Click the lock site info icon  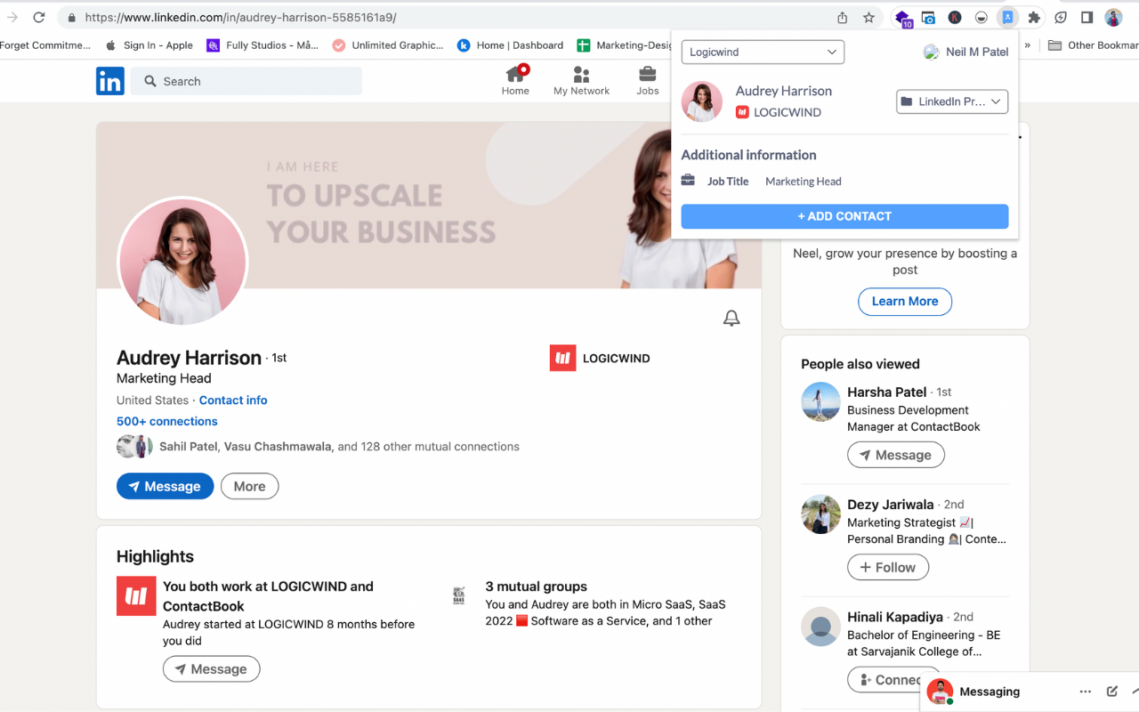point(70,17)
